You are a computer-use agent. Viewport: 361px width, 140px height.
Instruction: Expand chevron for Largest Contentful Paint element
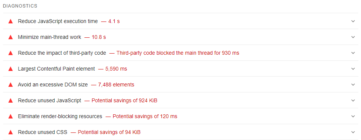[353, 69]
